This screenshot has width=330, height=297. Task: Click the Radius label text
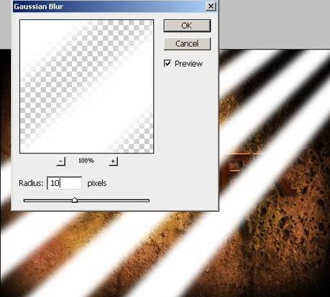(x=31, y=183)
